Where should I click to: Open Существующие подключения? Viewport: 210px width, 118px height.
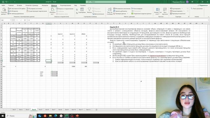coord(36,11)
